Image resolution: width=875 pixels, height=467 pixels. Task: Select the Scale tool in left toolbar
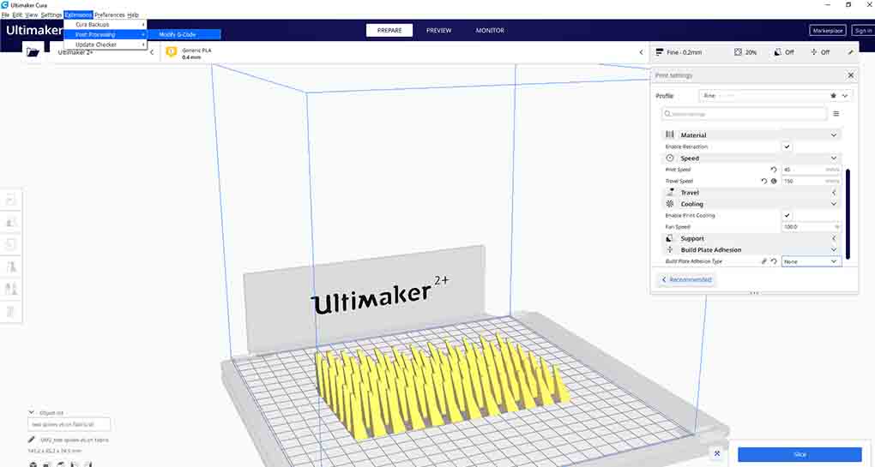(x=10, y=222)
